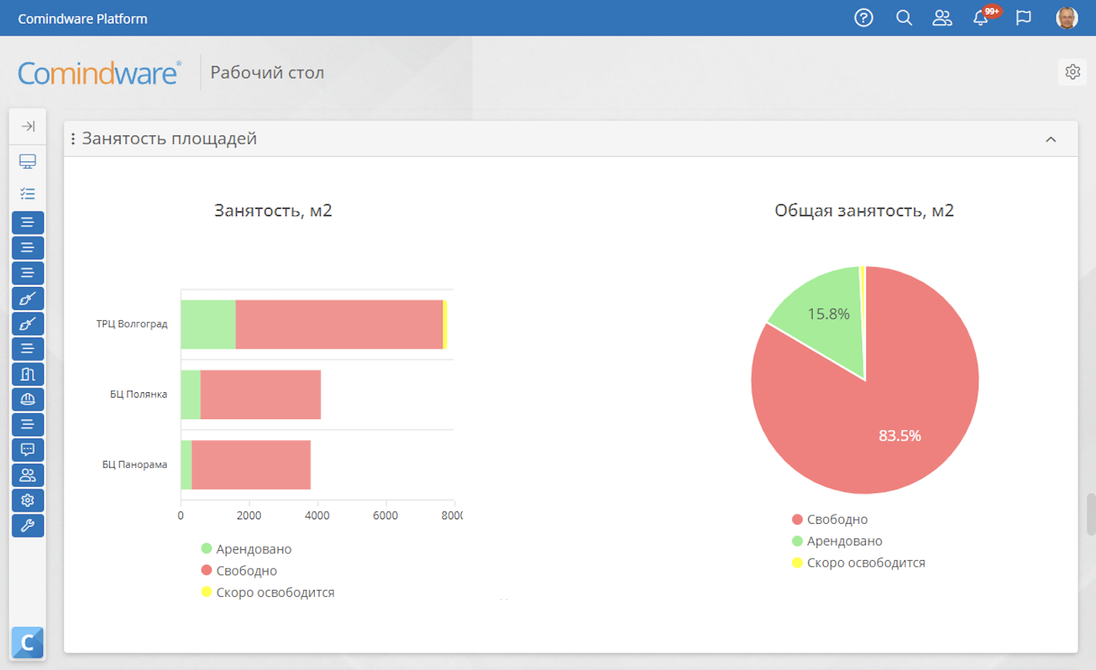Toggle Свободно series in pie chart legend
Image resolution: width=1096 pixels, height=670 pixels.
(830, 520)
